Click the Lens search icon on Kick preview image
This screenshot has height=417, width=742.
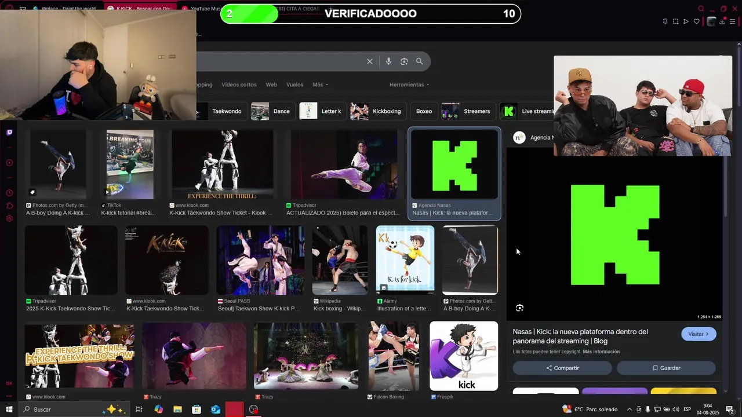(x=519, y=308)
